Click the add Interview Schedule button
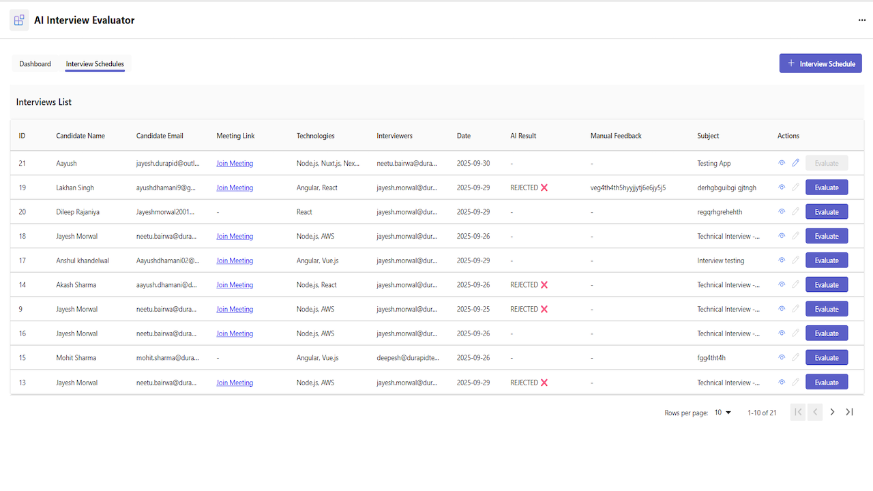Image resolution: width=873 pixels, height=491 pixels. coord(820,63)
